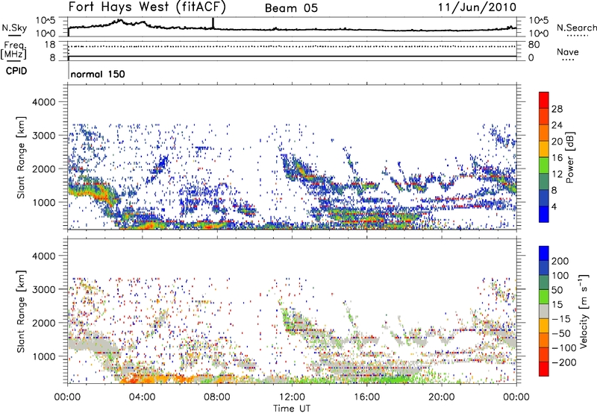Select the "Power [dB]" colorbar title

click(x=570, y=157)
